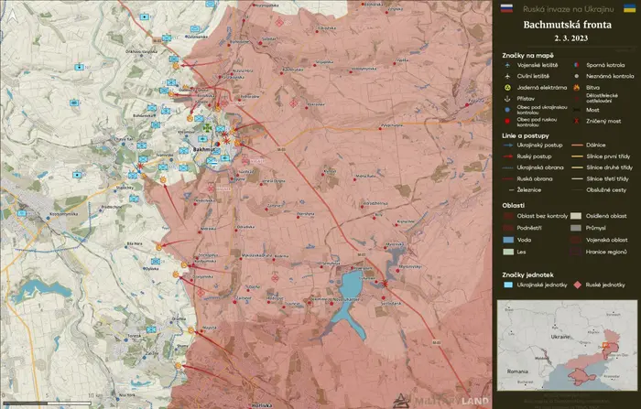The width and height of the screenshot is (641, 409).
Task: Click the Ukrajinské jednotky blue rectangle icon
Action: click(508, 285)
